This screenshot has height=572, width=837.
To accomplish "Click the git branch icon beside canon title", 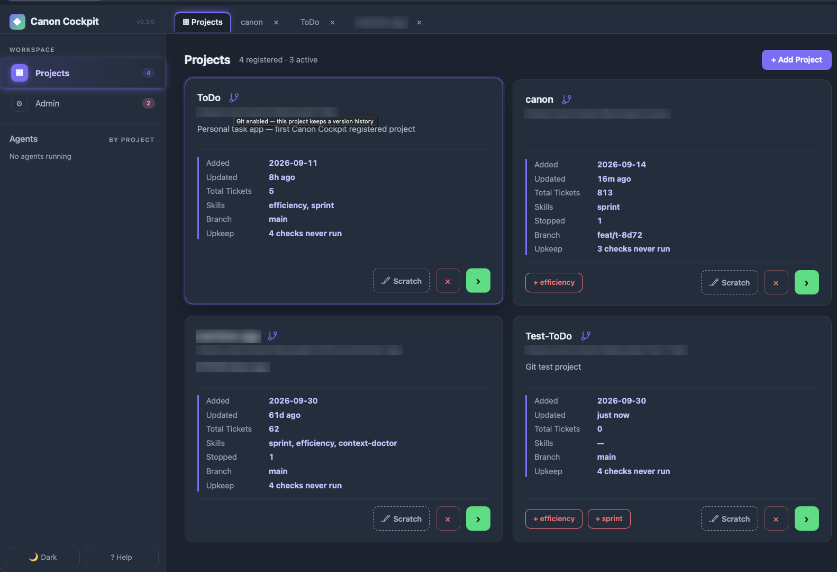I will [x=567, y=100].
